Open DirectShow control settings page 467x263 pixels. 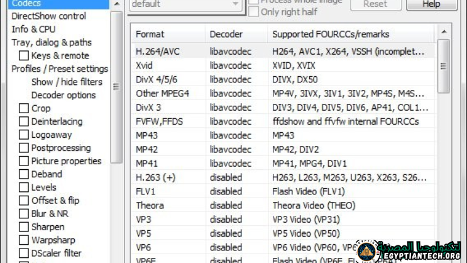click(48, 16)
